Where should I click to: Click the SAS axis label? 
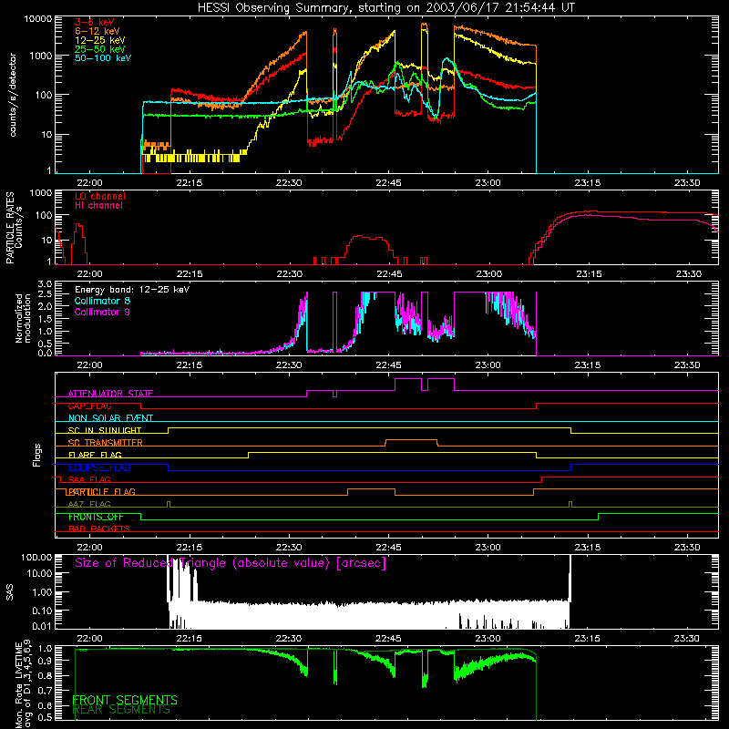(10, 593)
